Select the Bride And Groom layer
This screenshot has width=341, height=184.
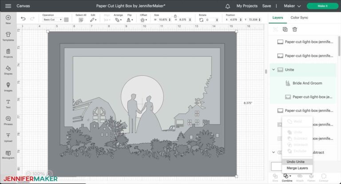point(303,83)
